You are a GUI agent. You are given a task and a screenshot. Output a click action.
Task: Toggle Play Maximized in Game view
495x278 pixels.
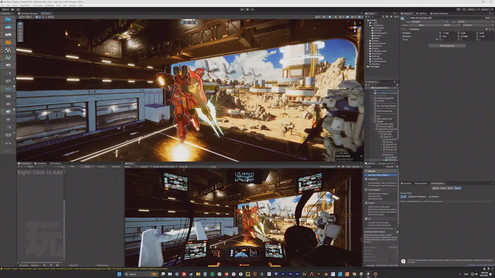[327, 167]
